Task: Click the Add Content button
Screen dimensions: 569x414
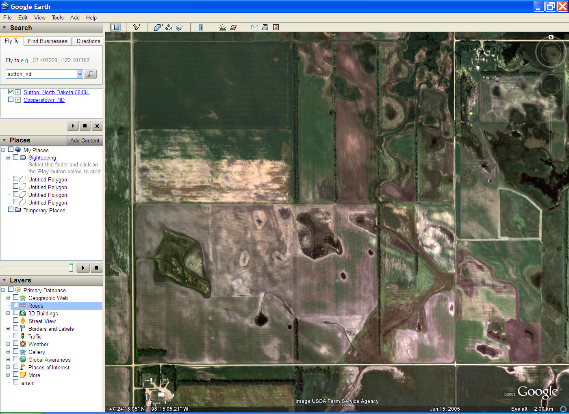Action: (x=85, y=140)
